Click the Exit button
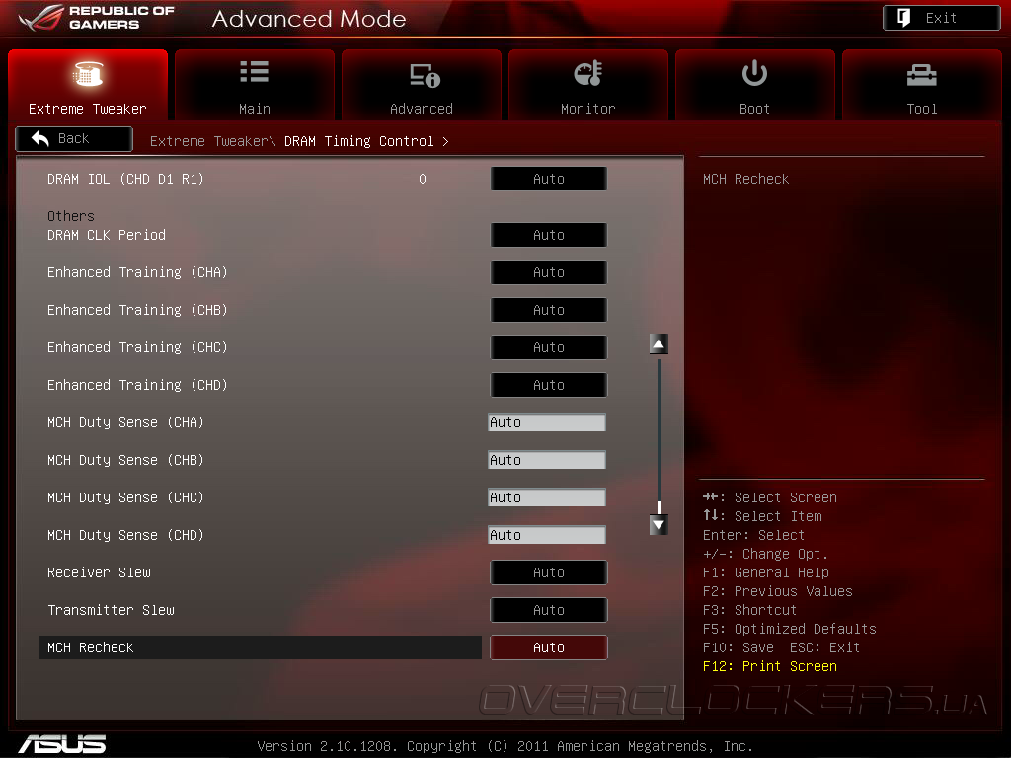The width and height of the screenshot is (1011, 758). (941, 18)
